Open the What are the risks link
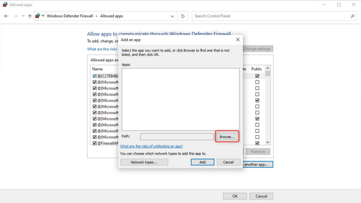The height and width of the screenshot is (203, 361). [102, 49]
